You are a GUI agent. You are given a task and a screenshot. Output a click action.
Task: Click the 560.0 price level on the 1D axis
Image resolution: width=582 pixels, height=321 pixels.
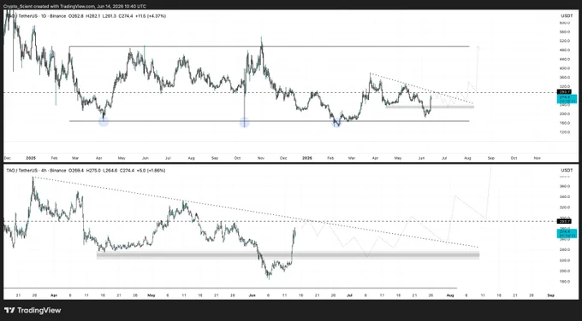point(564,32)
